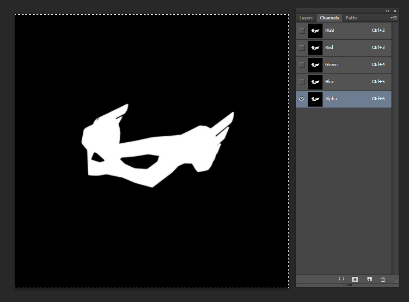
Task: Close the Channels panel
Action: [x=395, y=11]
